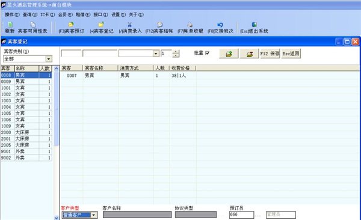Open the IC卡 menu
The width and height of the screenshot is (361, 220).
[x=48, y=14]
